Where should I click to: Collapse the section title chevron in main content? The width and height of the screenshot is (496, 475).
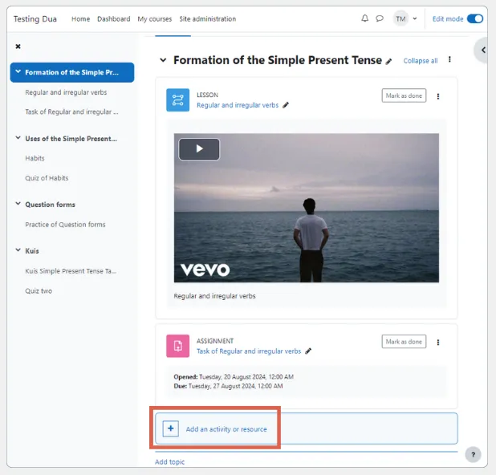[163, 60]
